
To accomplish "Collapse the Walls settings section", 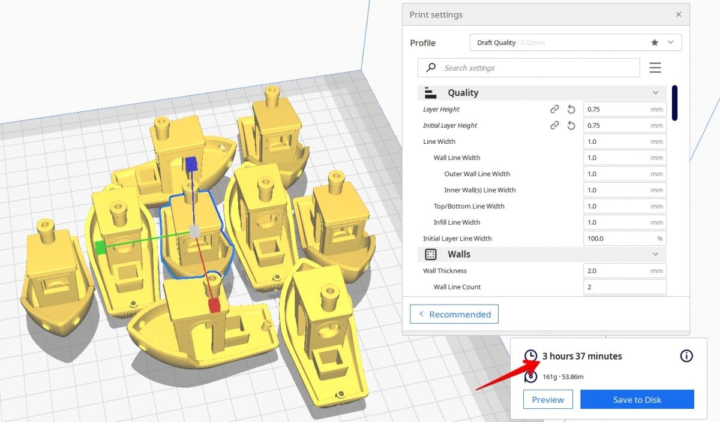I will [x=655, y=254].
